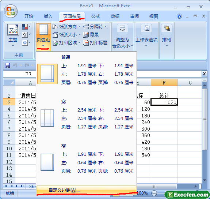Screen dimensions: 210x199
Task: Click 背景 background button
Action: [x=91, y=35]
